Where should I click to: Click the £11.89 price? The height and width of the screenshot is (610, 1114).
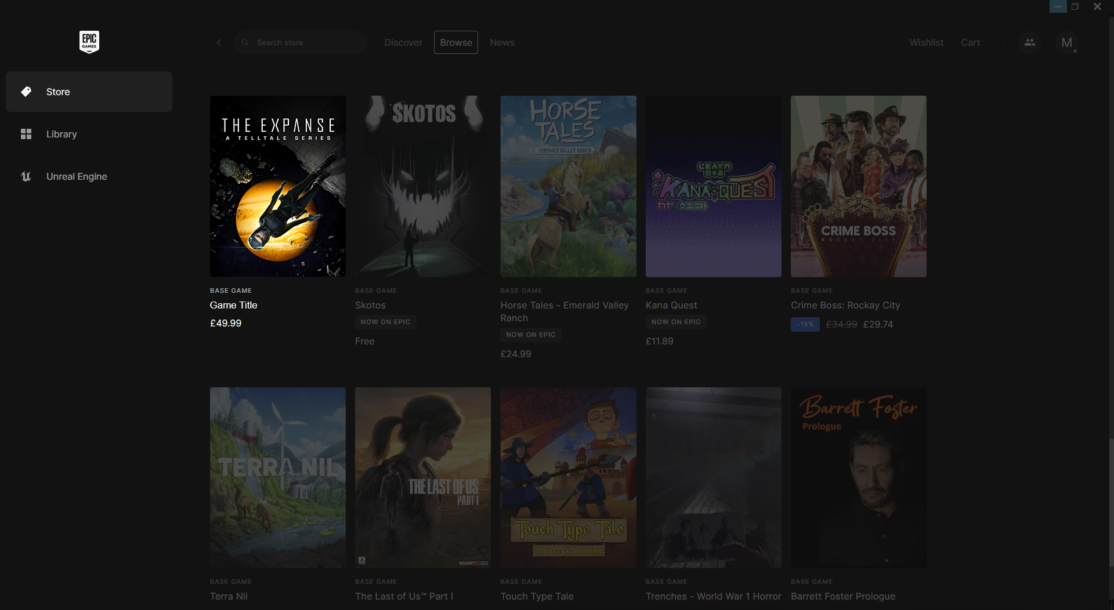pyautogui.click(x=660, y=341)
